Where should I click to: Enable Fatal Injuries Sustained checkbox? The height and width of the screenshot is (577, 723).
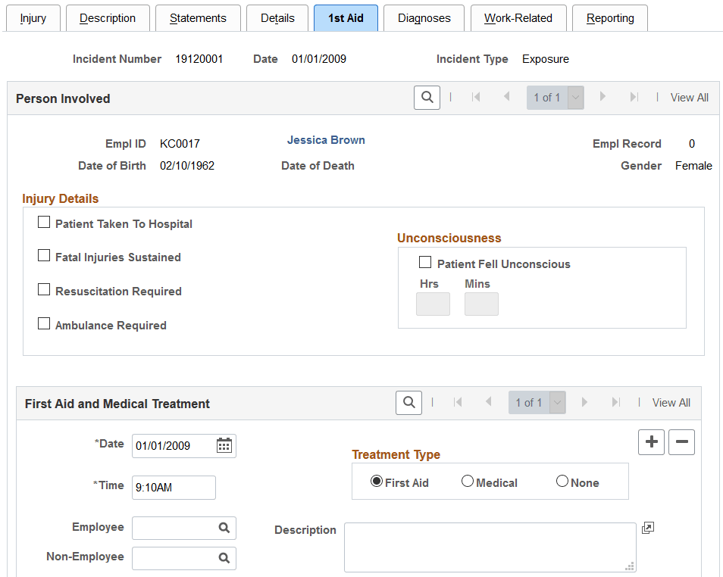45,256
